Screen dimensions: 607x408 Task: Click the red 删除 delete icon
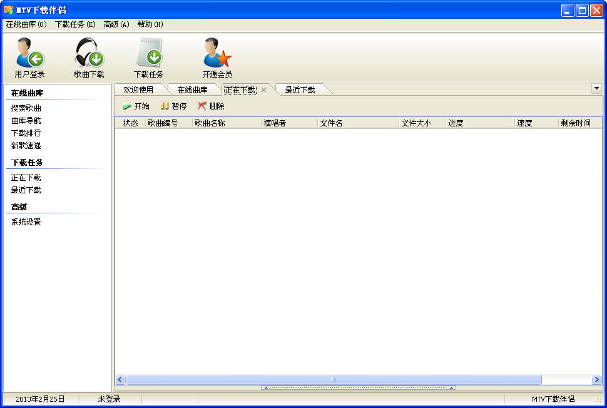tap(202, 106)
